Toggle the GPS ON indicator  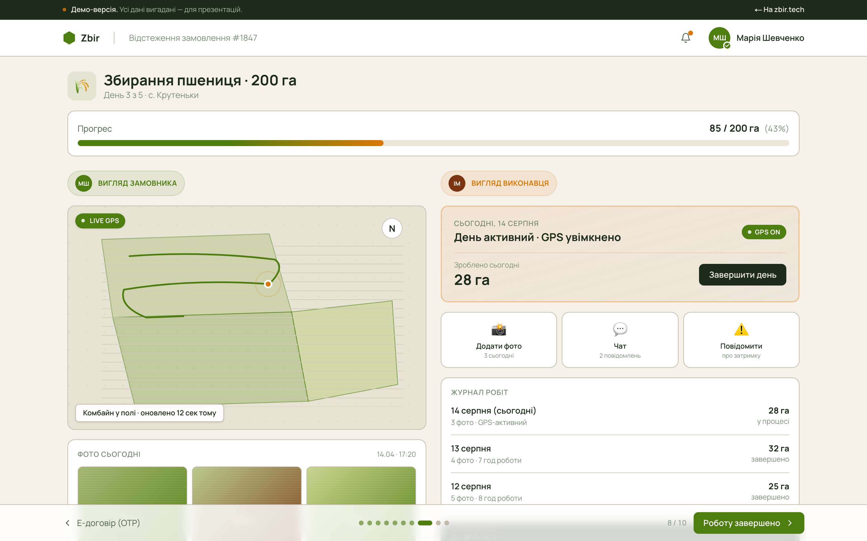(x=764, y=232)
